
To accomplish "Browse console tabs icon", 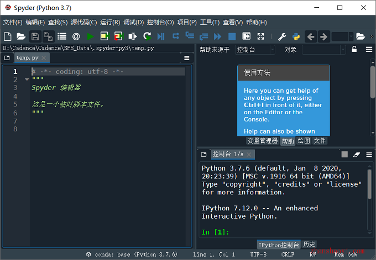I will [203, 155].
